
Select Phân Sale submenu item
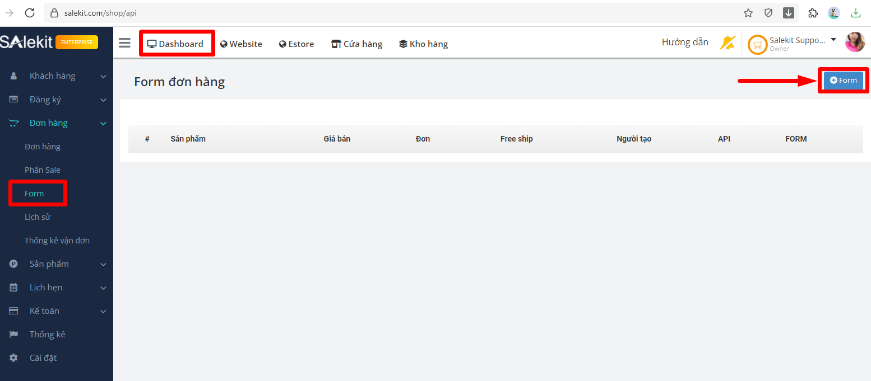click(x=43, y=170)
